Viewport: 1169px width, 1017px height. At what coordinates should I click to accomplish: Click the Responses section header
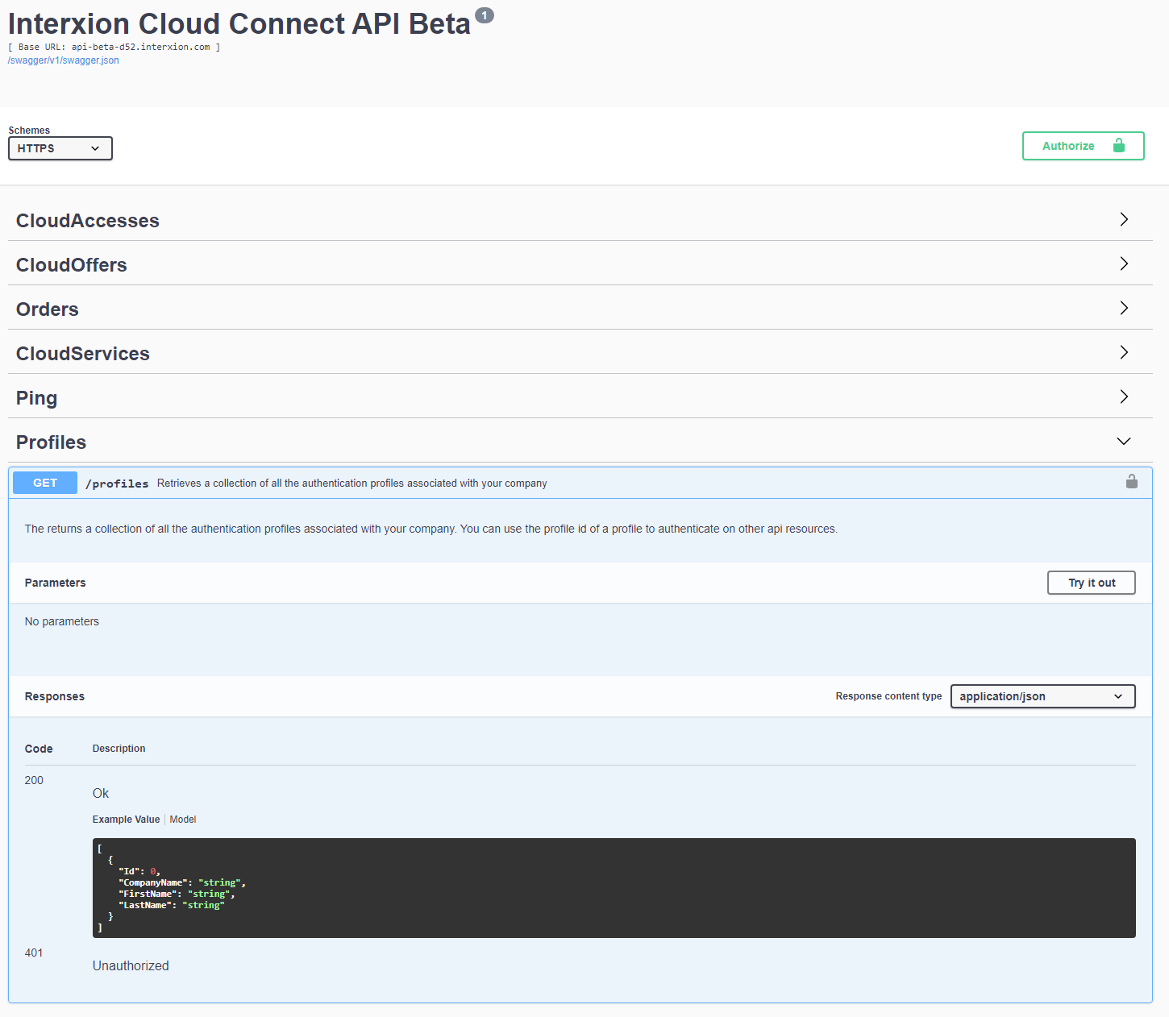pos(54,696)
